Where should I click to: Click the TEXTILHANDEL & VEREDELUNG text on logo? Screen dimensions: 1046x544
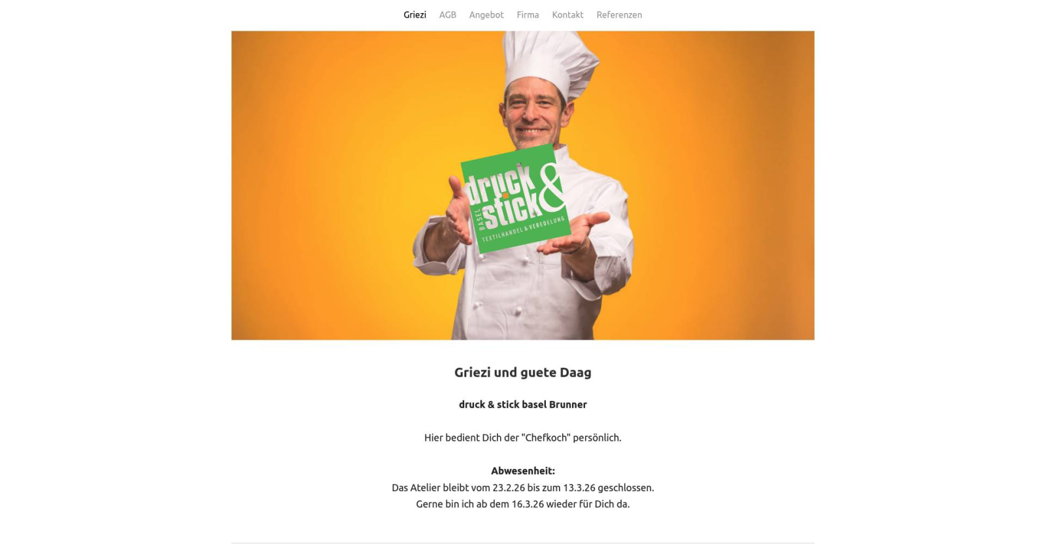pyautogui.click(x=523, y=230)
